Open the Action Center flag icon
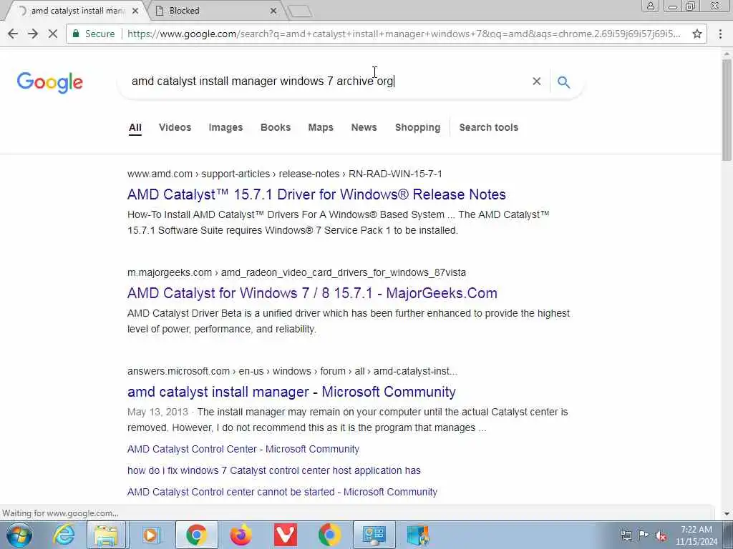The height and width of the screenshot is (549, 733). click(x=644, y=535)
